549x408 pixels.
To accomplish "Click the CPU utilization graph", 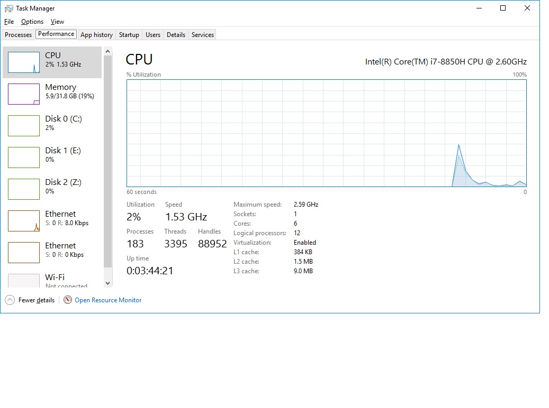I will coord(327,133).
